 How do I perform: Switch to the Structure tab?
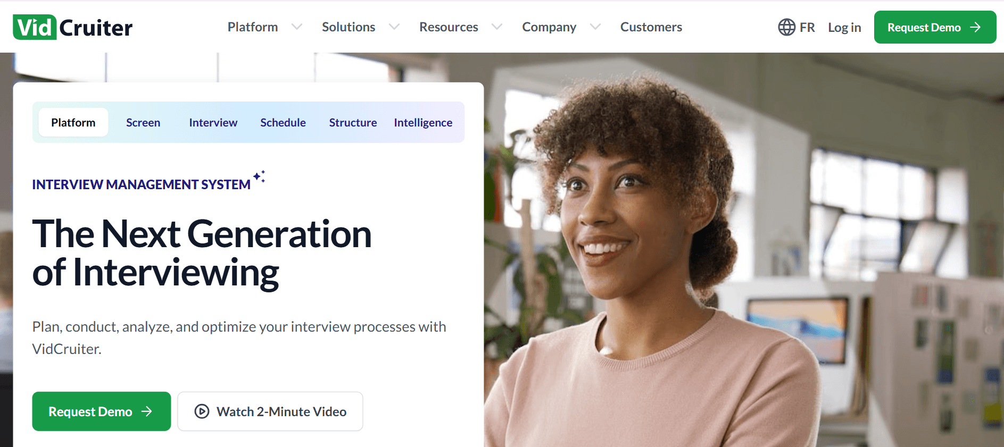pyautogui.click(x=353, y=122)
